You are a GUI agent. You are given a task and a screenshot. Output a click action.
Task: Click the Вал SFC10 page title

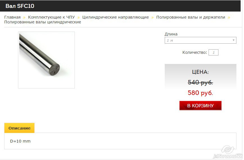20,6
